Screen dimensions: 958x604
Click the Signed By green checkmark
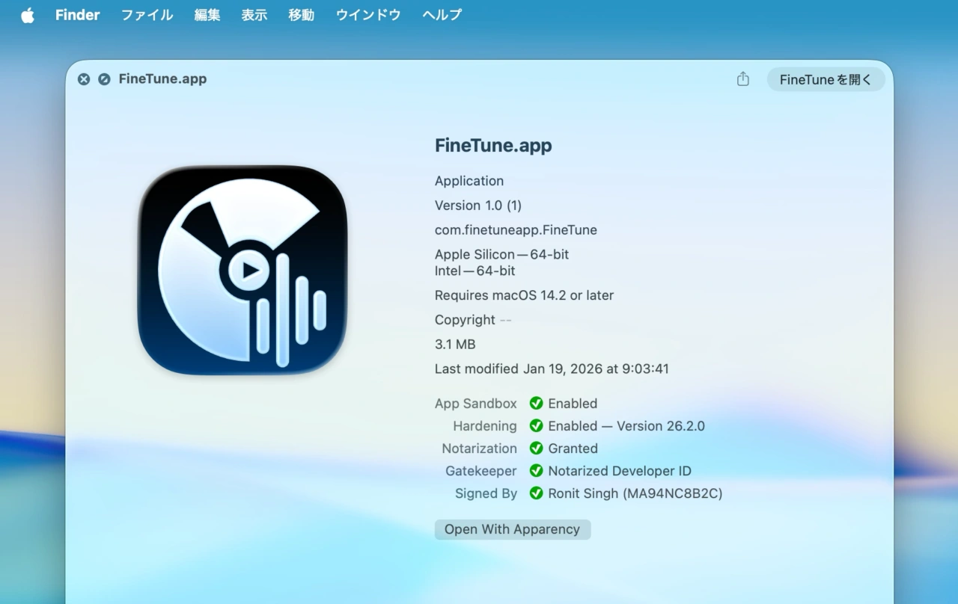pos(536,493)
